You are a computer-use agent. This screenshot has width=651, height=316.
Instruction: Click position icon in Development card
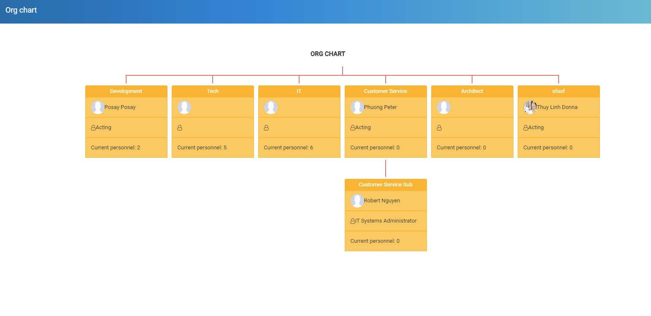click(93, 127)
